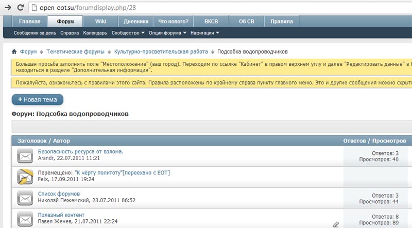Create a thread with '+ Новая тема'

(x=37, y=99)
